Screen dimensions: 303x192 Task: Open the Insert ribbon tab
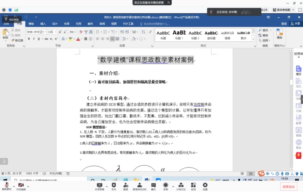coord(43,23)
